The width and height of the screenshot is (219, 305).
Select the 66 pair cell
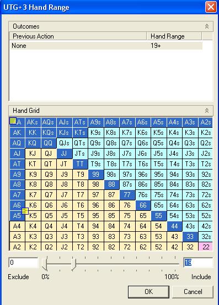click(143, 205)
